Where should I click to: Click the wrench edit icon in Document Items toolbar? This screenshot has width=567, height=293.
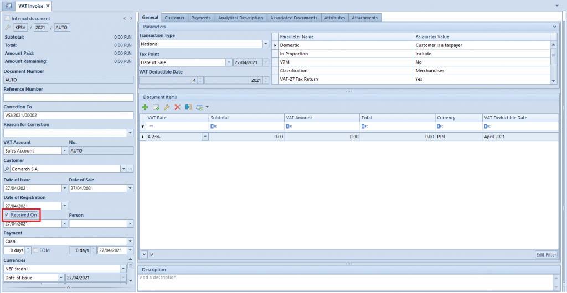tap(167, 107)
